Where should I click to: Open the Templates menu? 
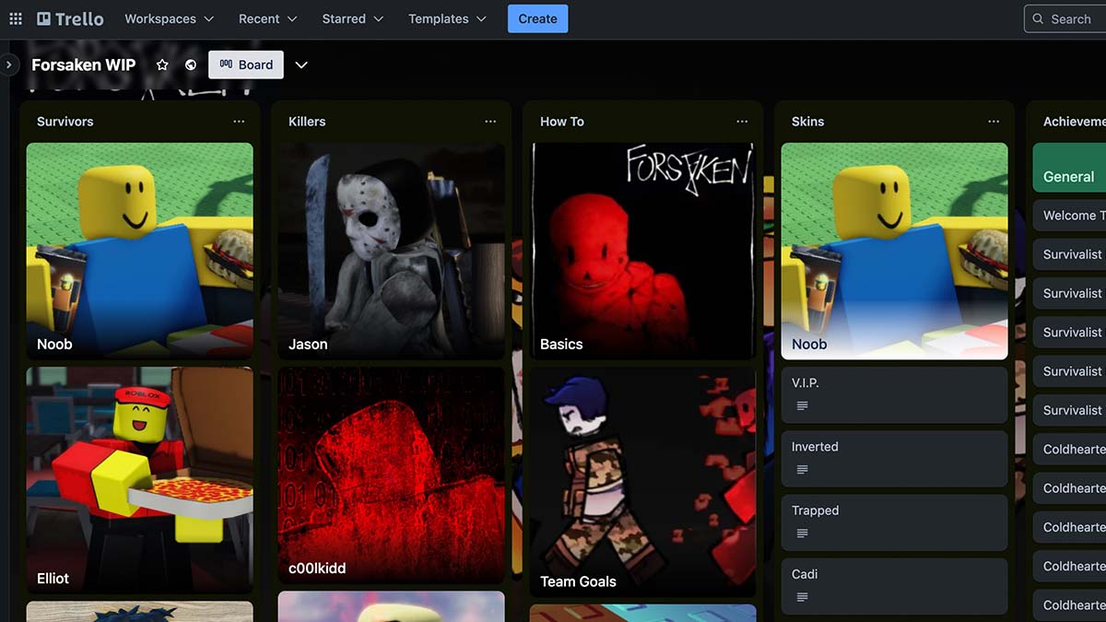[x=447, y=18]
